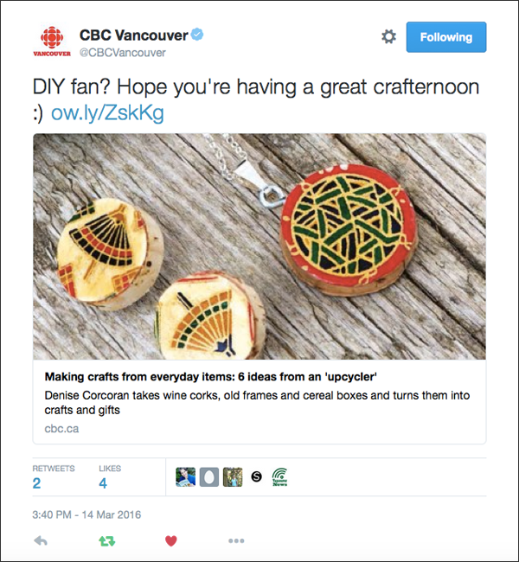
Task: Click the CBC Vancouver logo avatar
Action: [52, 42]
